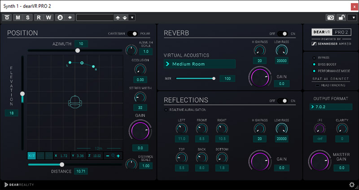Open the settings gear at bottom right
This screenshot has height=190, width=359.
(352, 185)
